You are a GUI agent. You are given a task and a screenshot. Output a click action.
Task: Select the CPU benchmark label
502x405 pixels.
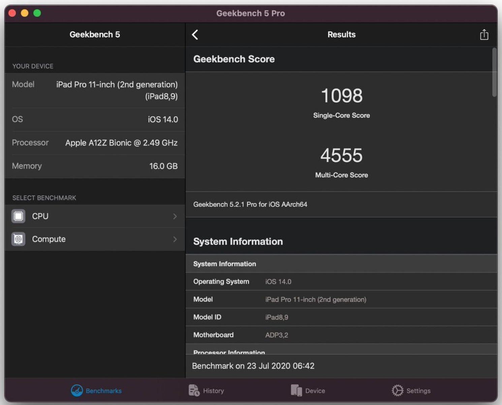[x=40, y=216]
